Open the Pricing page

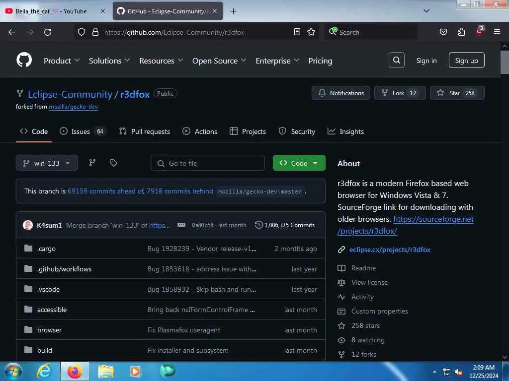point(320,61)
